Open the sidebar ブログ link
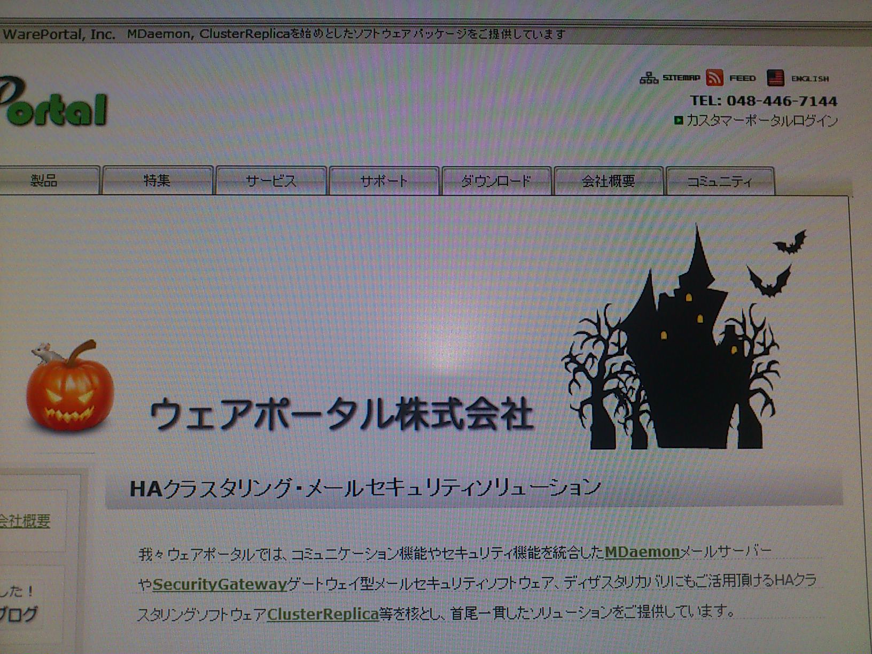This screenshot has width=872, height=654. (x=18, y=615)
